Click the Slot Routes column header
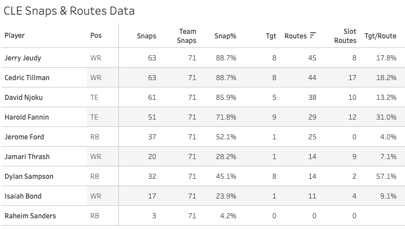Screen dimensions: 405x229 [x=345, y=36]
